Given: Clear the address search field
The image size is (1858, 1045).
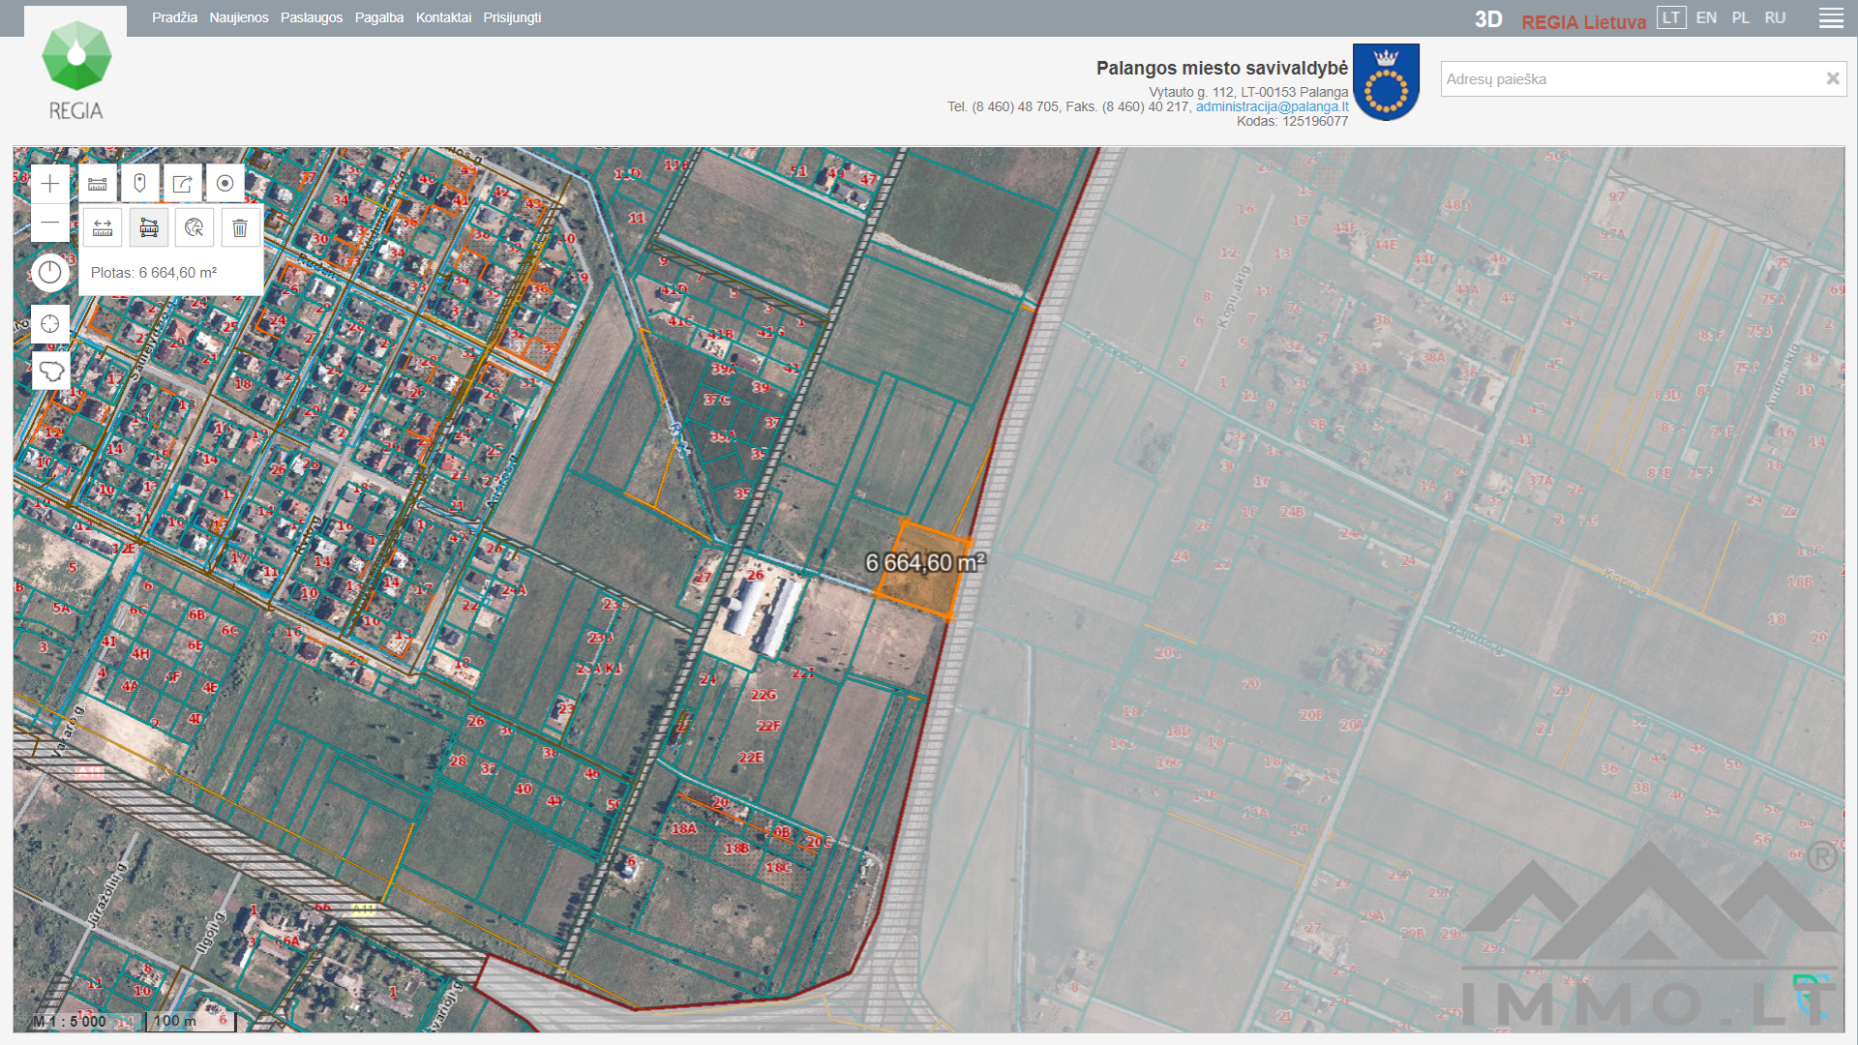Looking at the screenshot, I should (x=1832, y=78).
